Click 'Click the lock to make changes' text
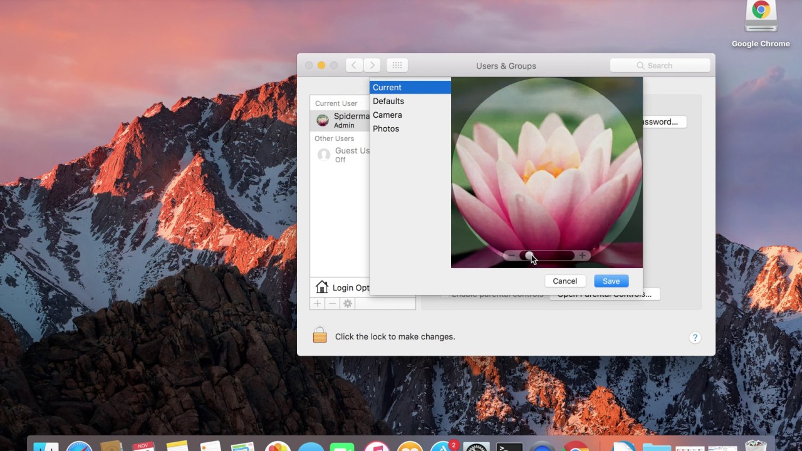The height and width of the screenshot is (451, 802). click(395, 336)
